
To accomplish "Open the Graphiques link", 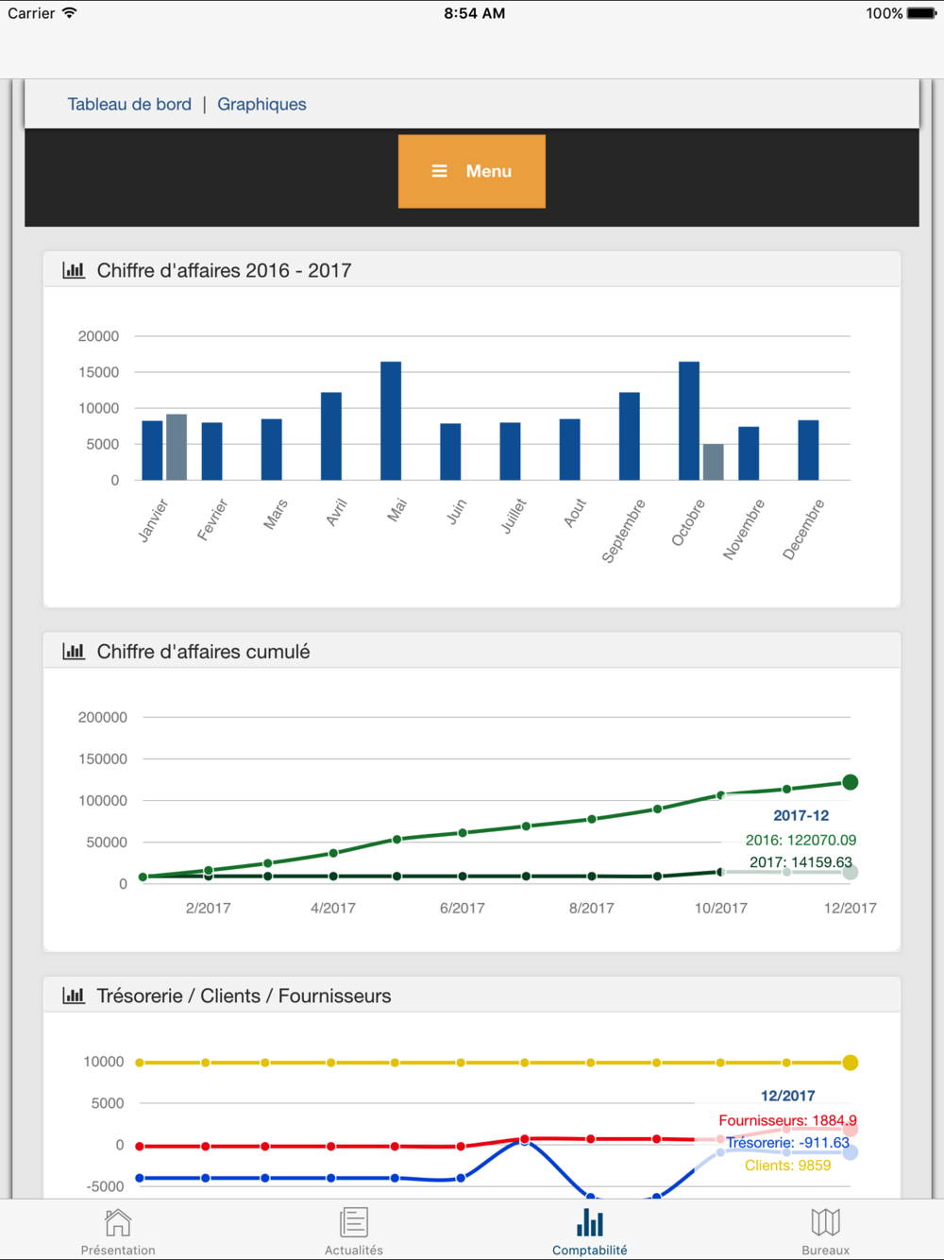I will 261,104.
